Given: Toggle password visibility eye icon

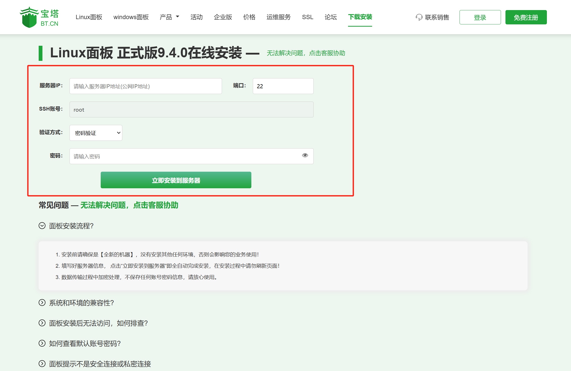Looking at the screenshot, I should [x=305, y=155].
